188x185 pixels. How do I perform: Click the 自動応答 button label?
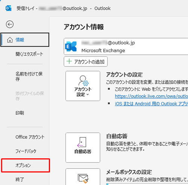point(83,152)
